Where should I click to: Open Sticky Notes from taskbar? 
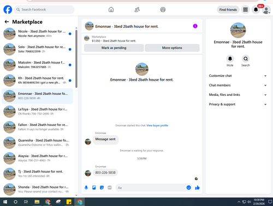(x=69, y=202)
